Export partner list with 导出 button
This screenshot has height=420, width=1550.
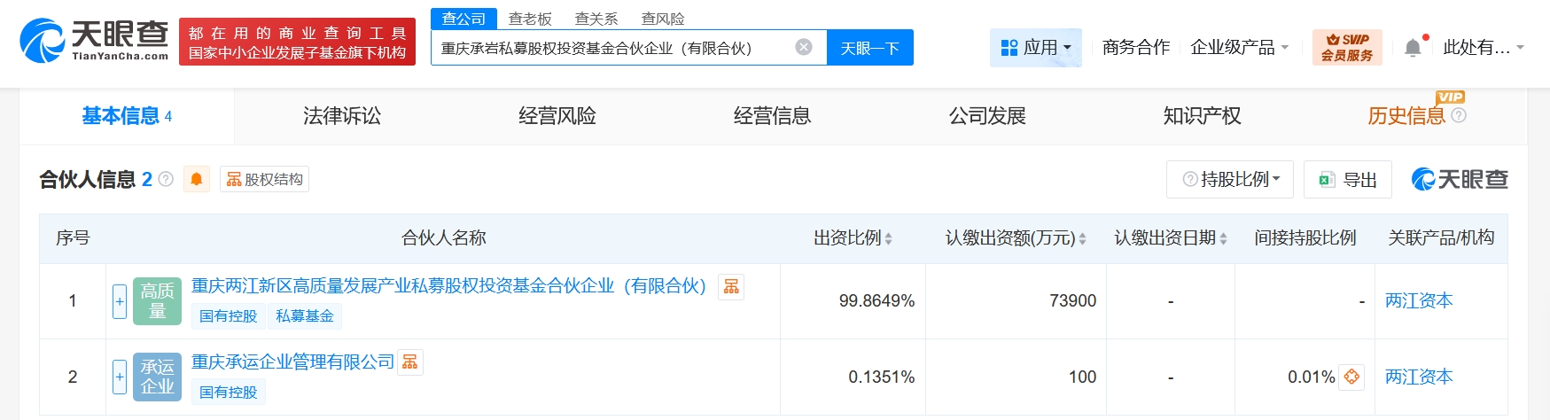tap(1347, 180)
